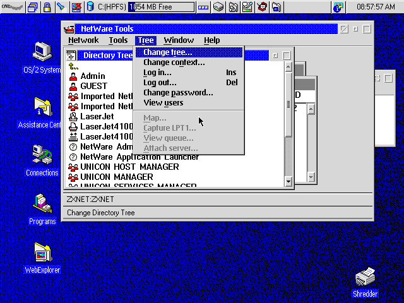The image size is (404, 303).
Task: Select Log in... from the Tree menu
Action: [x=189, y=73]
